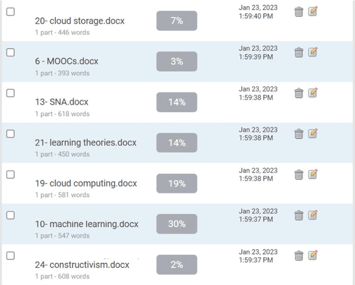Delete the constructivism.docx submission
Screen dimensions: 355x285
(298, 256)
